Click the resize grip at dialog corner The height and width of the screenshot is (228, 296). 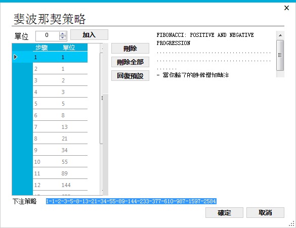[291, 223]
